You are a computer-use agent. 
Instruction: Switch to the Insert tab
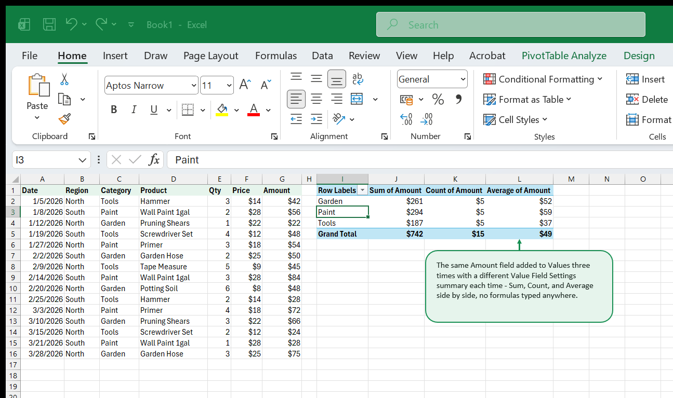point(115,56)
